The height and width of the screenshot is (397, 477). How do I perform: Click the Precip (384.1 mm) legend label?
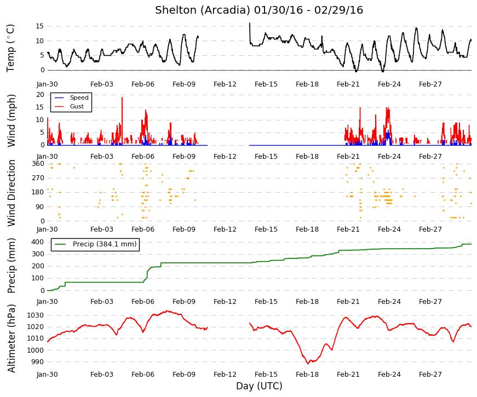pos(105,244)
